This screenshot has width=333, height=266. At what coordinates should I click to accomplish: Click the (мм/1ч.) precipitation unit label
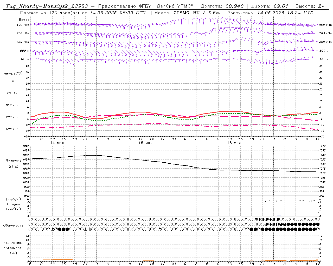point(14,209)
